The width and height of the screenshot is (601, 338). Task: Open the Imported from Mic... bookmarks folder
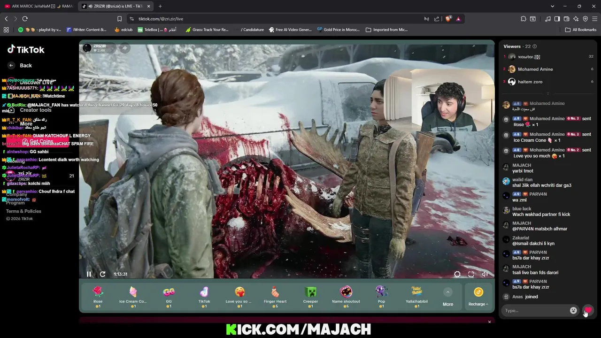387,30
